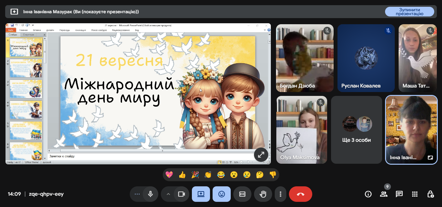
Task: Open the people list icon
Action: click(x=384, y=194)
